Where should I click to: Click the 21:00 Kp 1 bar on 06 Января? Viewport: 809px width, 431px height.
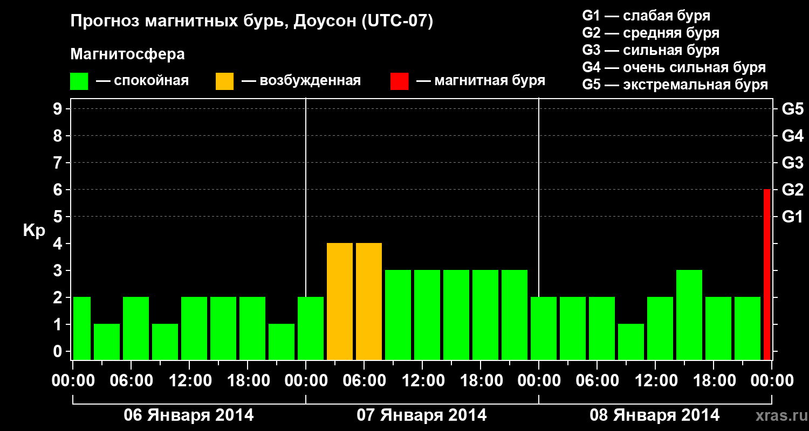(282, 342)
